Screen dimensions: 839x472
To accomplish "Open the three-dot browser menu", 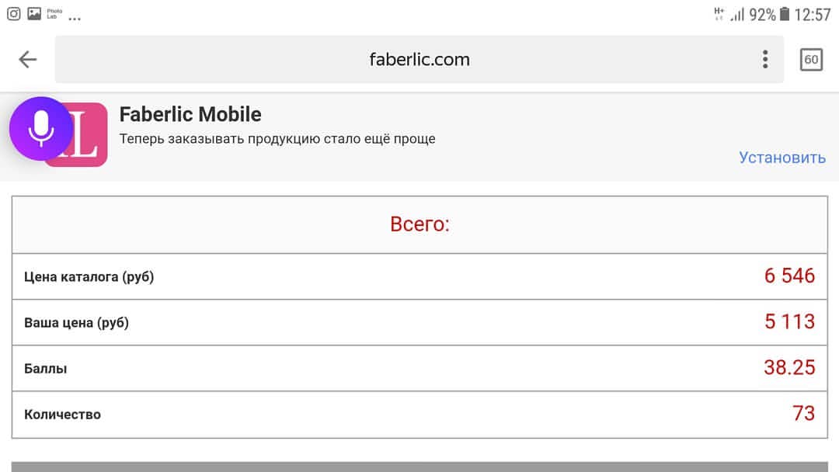I will (x=765, y=59).
